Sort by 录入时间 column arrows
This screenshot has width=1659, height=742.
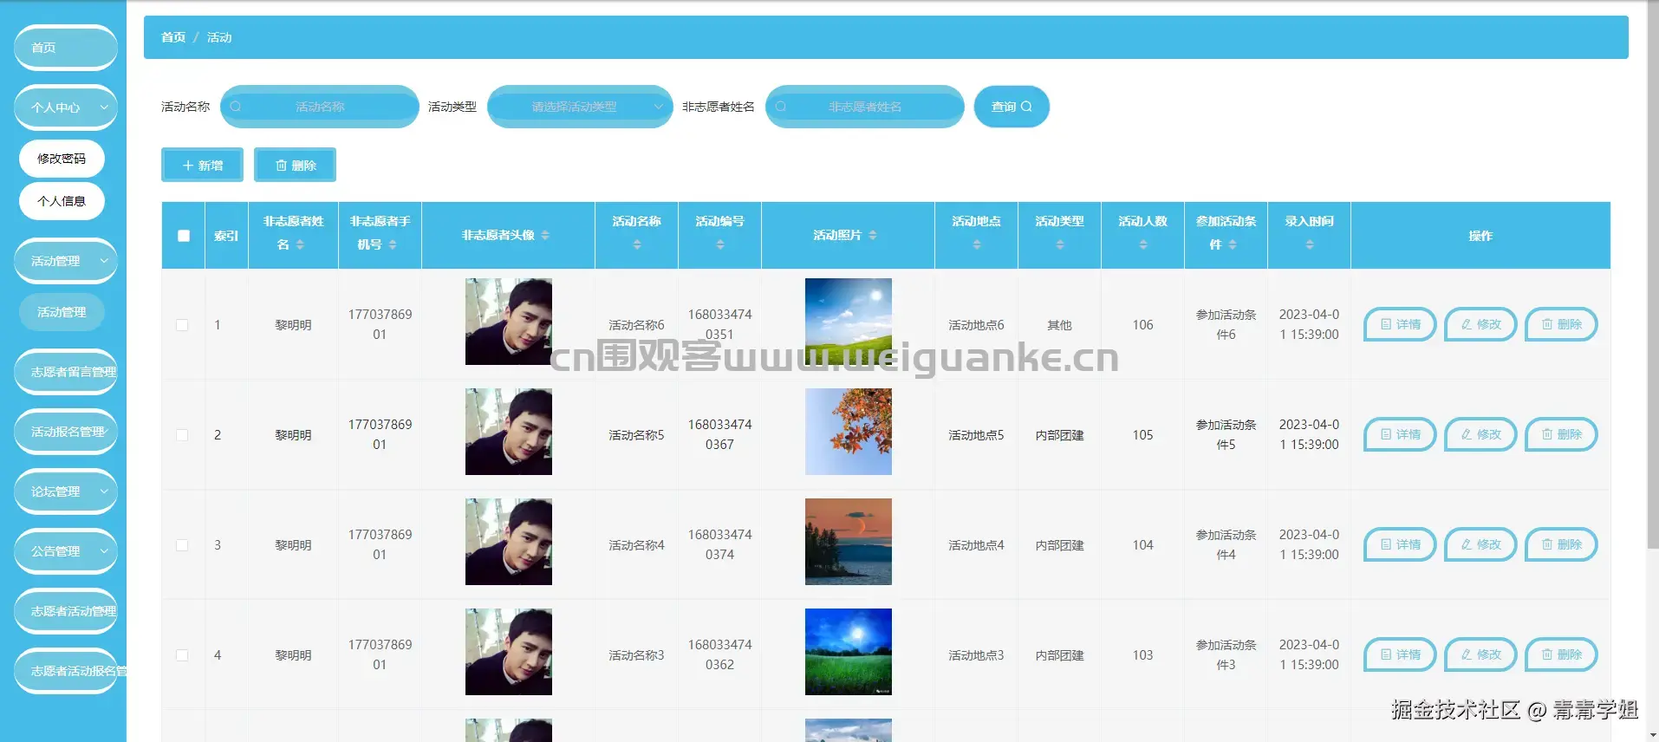tap(1310, 245)
